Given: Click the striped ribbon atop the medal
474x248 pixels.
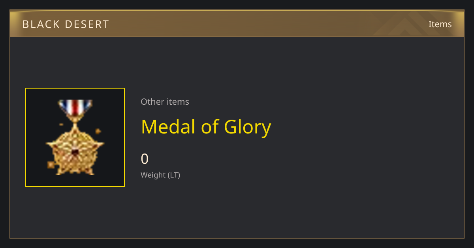Looking at the screenshot, I should (75, 108).
